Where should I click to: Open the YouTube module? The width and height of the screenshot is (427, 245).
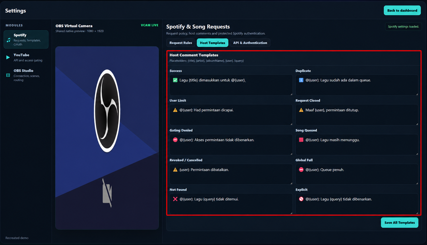click(x=26, y=58)
